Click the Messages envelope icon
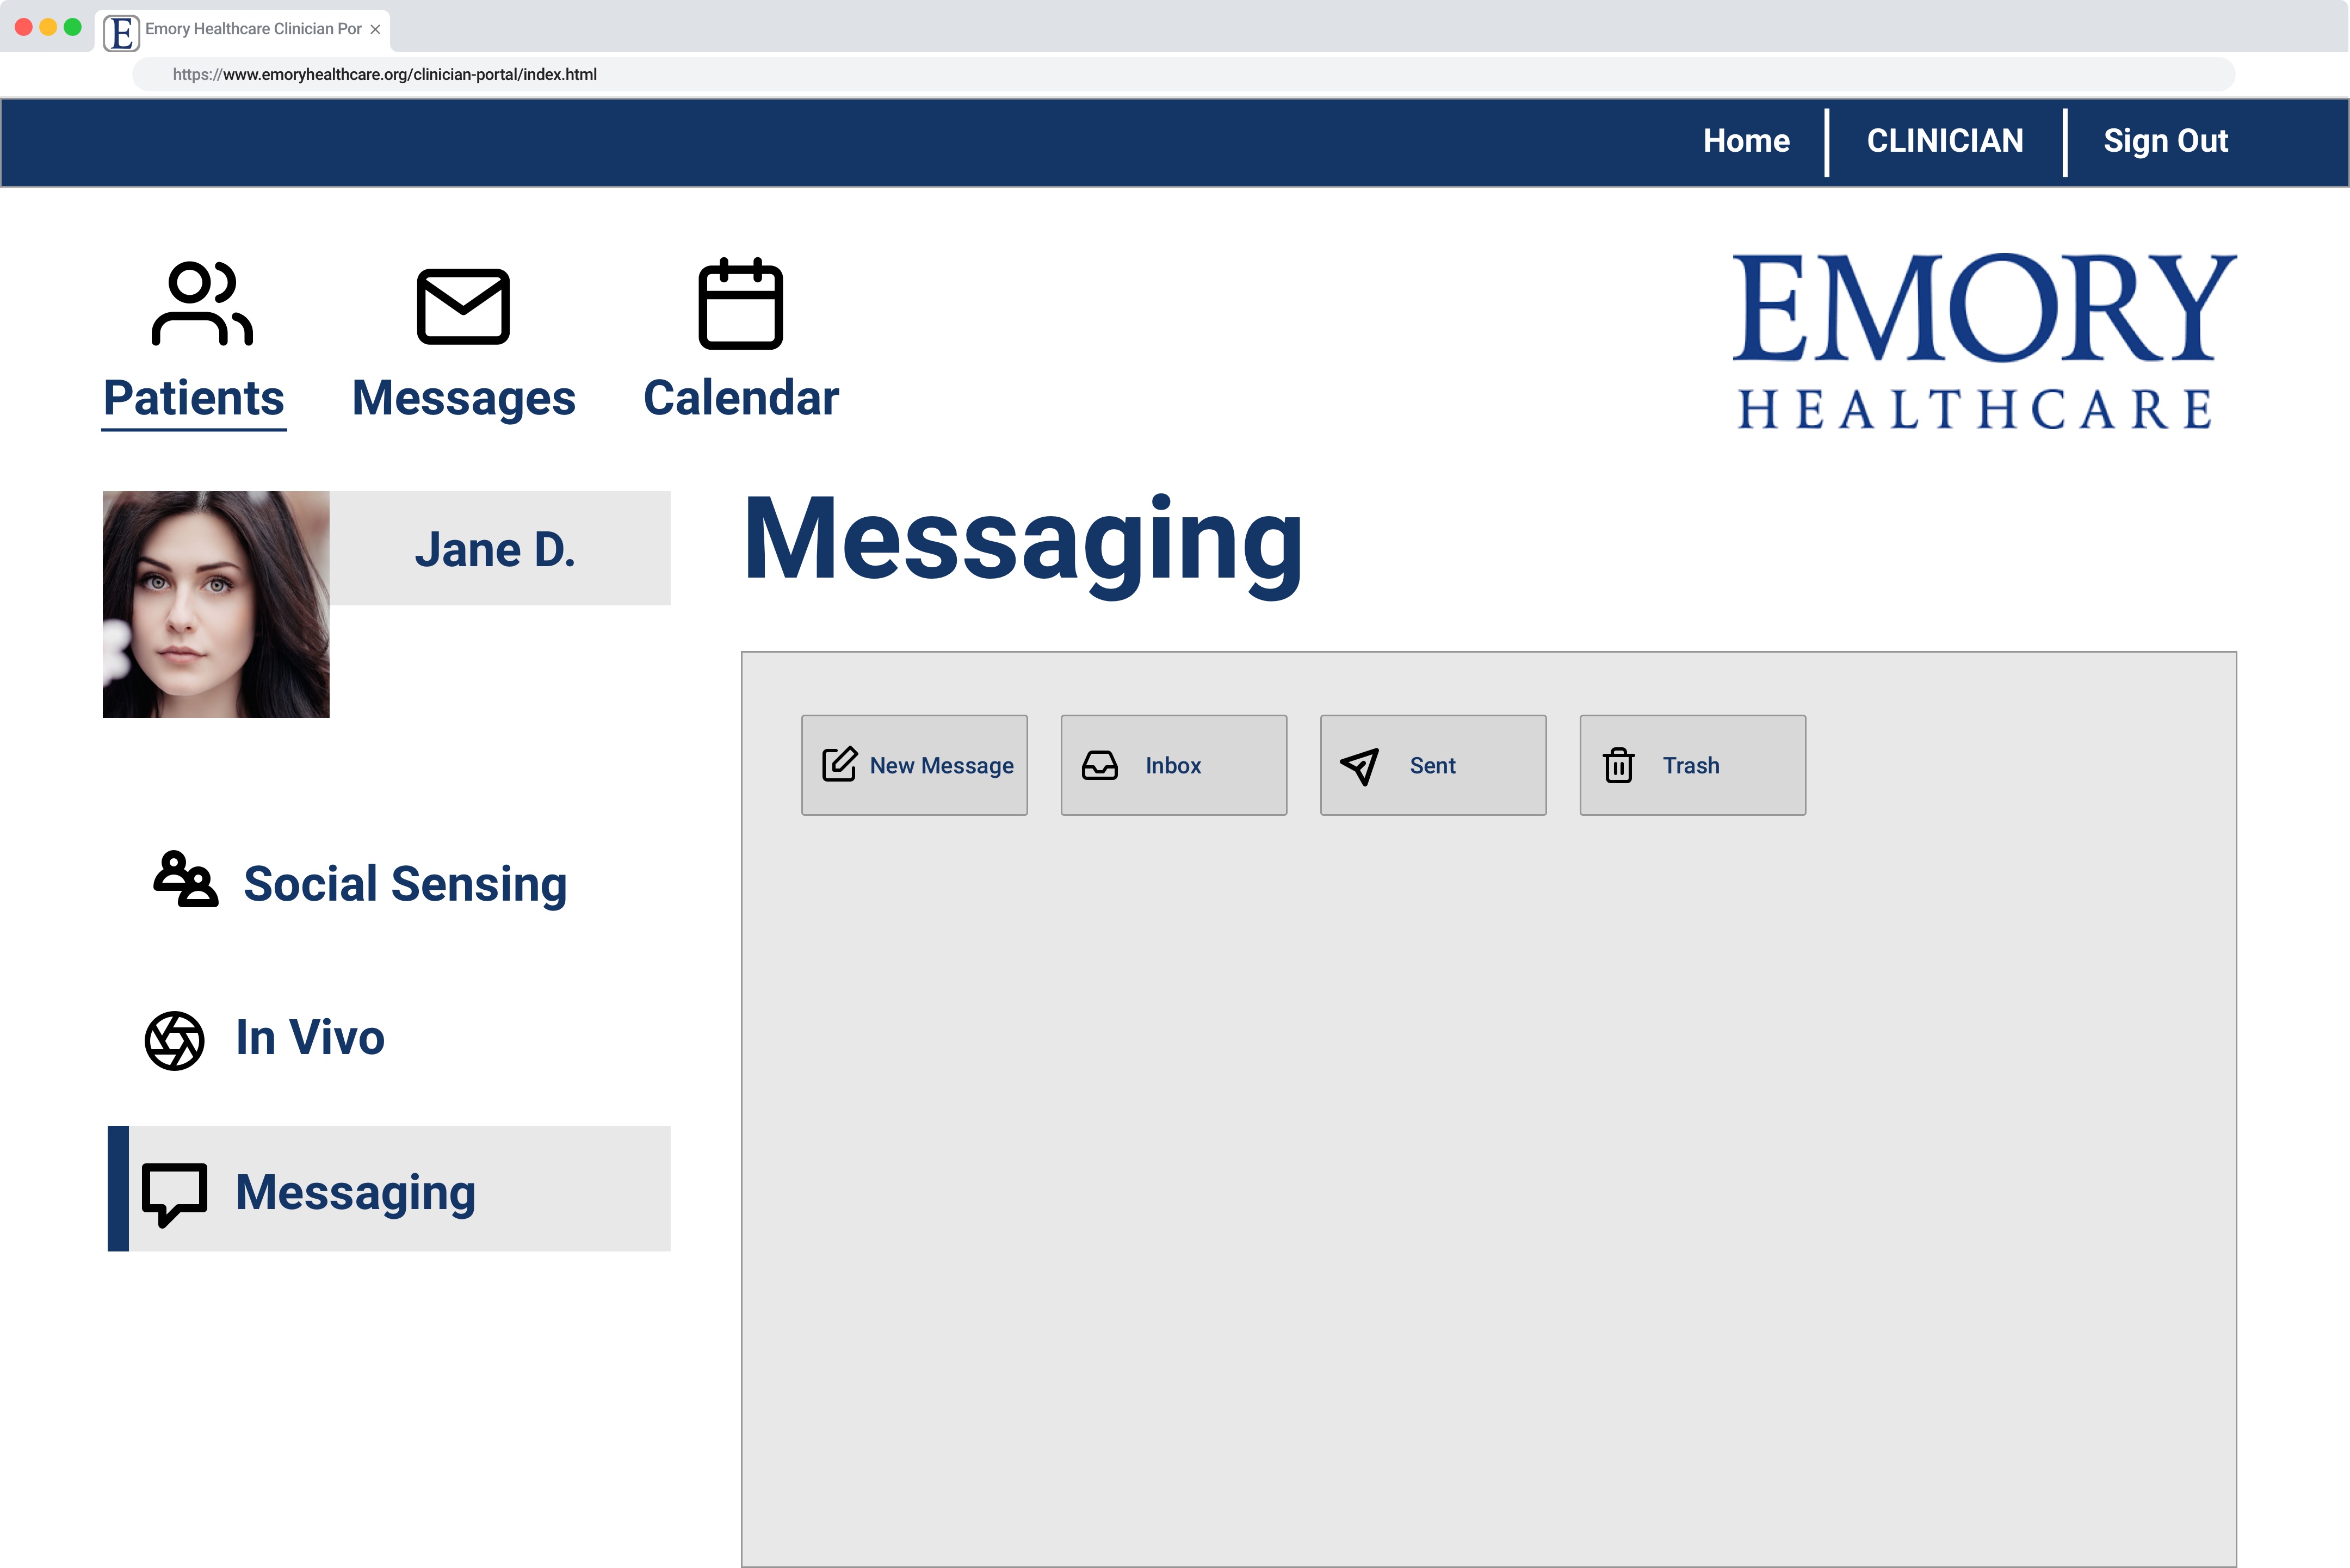This screenshot has height=1568, width=2350. 463,306
